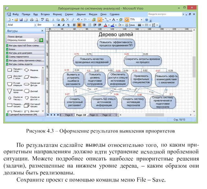Switch to the Page-9 tab

pyautogui.click(x=69, y=115)
